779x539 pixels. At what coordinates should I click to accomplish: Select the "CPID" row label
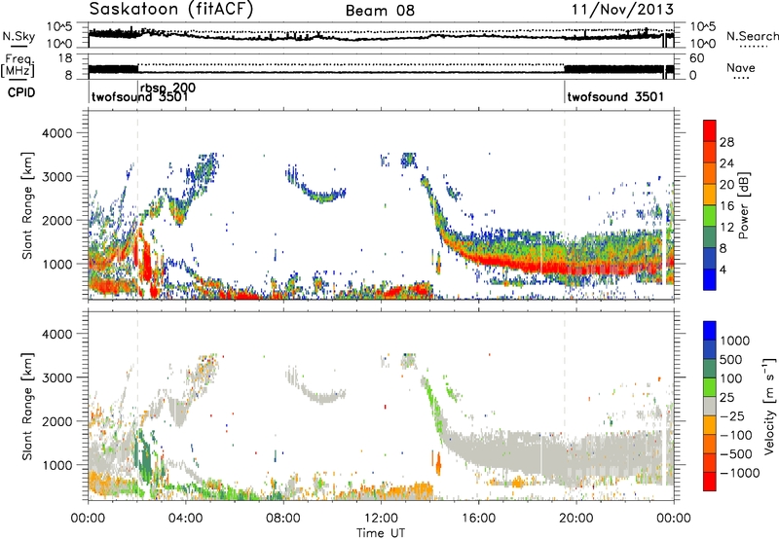pyautogui.click(x=21, y=92)
